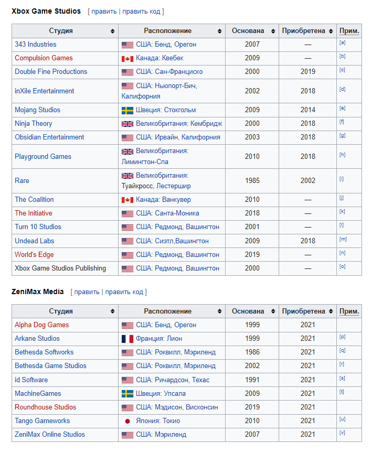This screenshot has height=453, width=382.
Task: Click 'править' next to ZeniMax Media heading
Action: click(87, 292)
